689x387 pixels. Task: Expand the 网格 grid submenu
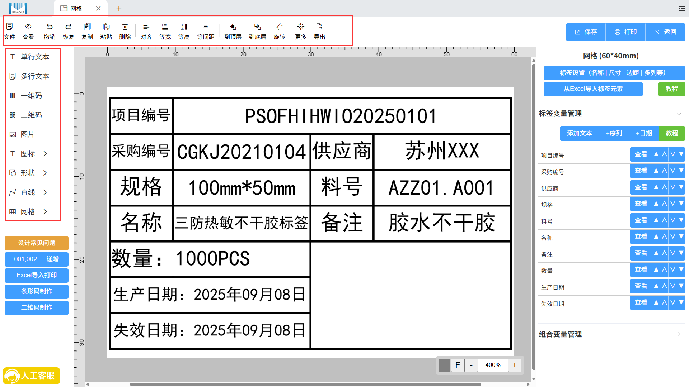(45, 212)
